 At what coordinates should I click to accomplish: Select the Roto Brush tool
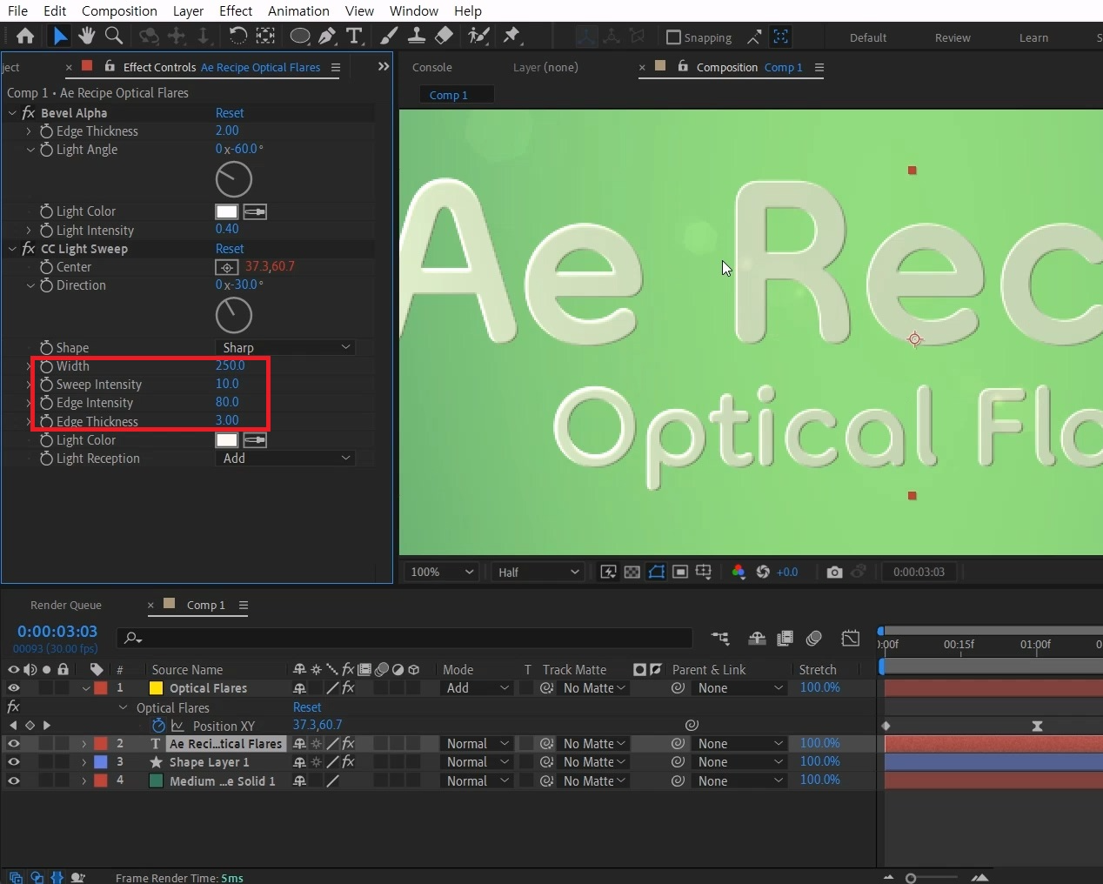tap(478, 36)
